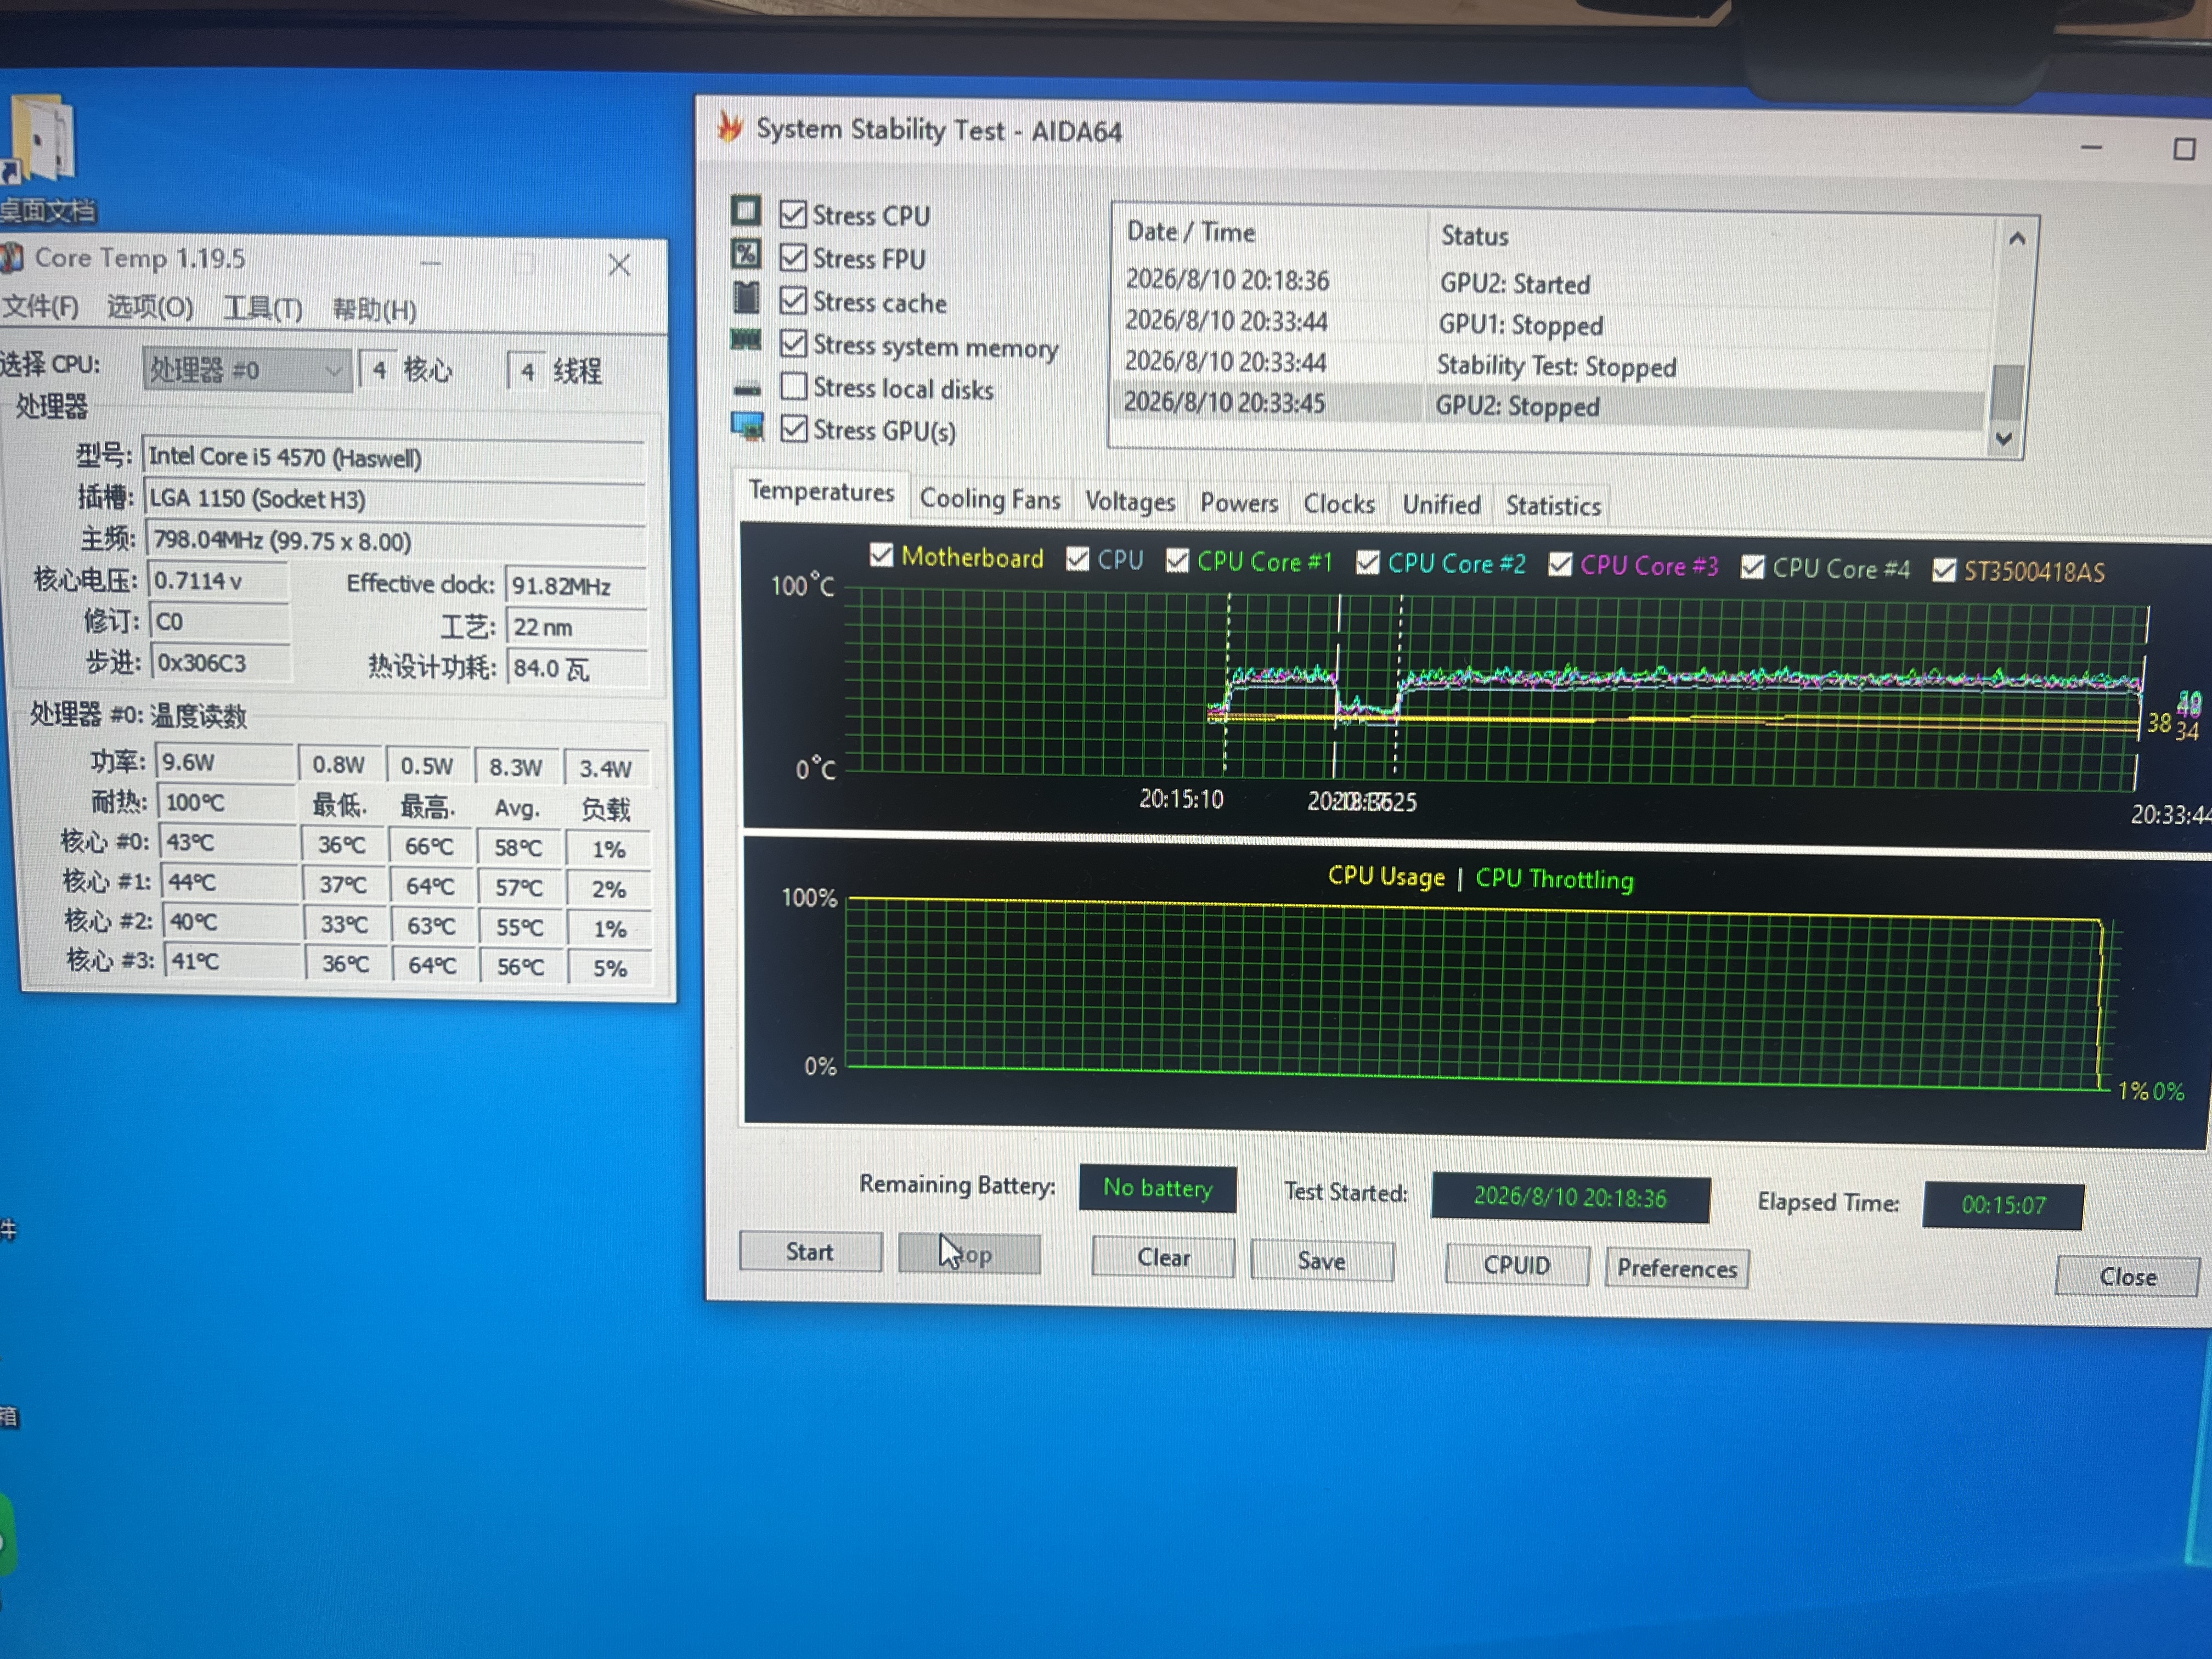Open the Clocks tab
This screenshot has height=1659, width=2212.
(x=1339, y=504)
